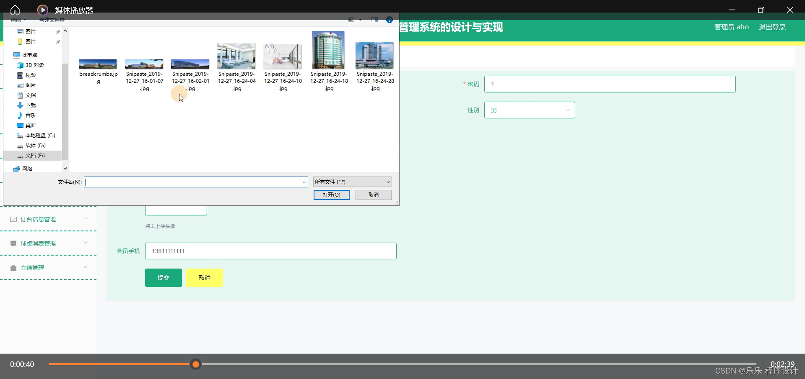Click the 订台信息管理 envelope icon

(x=13, y=219)
